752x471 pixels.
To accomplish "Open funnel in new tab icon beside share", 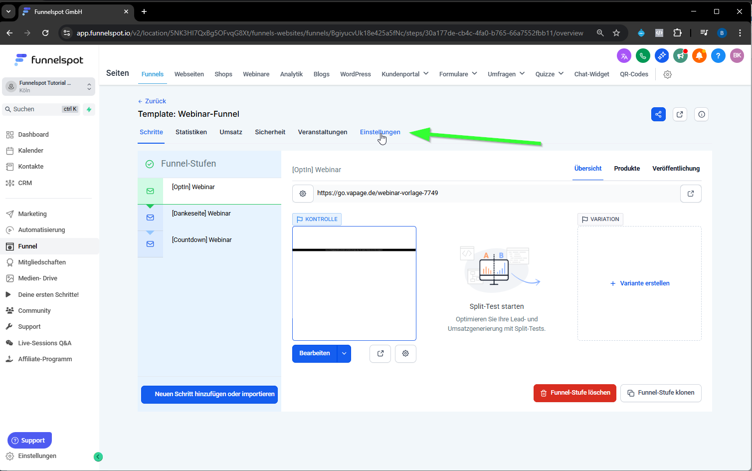I will point(680,114).
